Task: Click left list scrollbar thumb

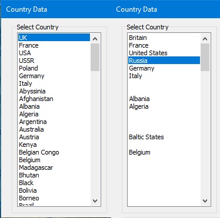Action: pos(95,57)
